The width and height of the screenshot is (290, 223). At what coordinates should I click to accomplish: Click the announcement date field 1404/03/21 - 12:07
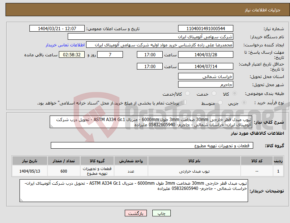[57, 28]
